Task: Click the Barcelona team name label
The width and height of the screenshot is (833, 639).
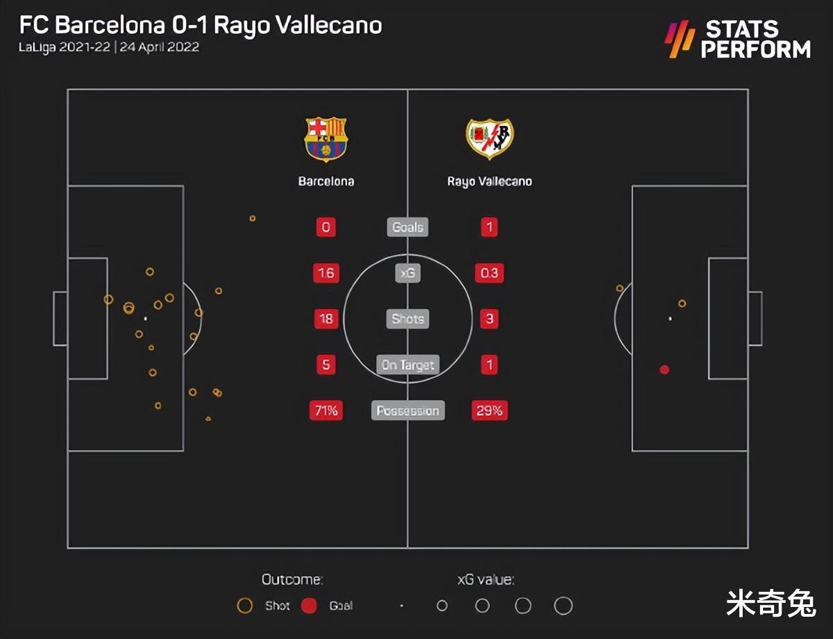Action: (x=326, y=181)
